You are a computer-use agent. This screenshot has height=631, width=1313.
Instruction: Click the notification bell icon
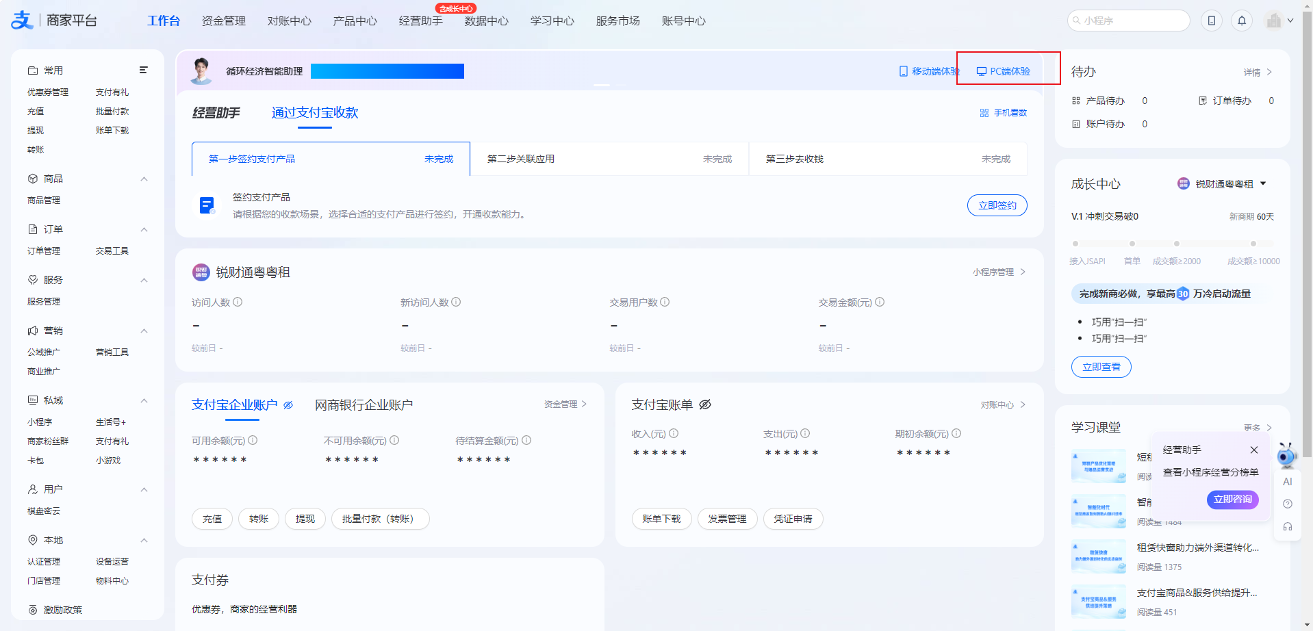click(x=1242, y=21)
